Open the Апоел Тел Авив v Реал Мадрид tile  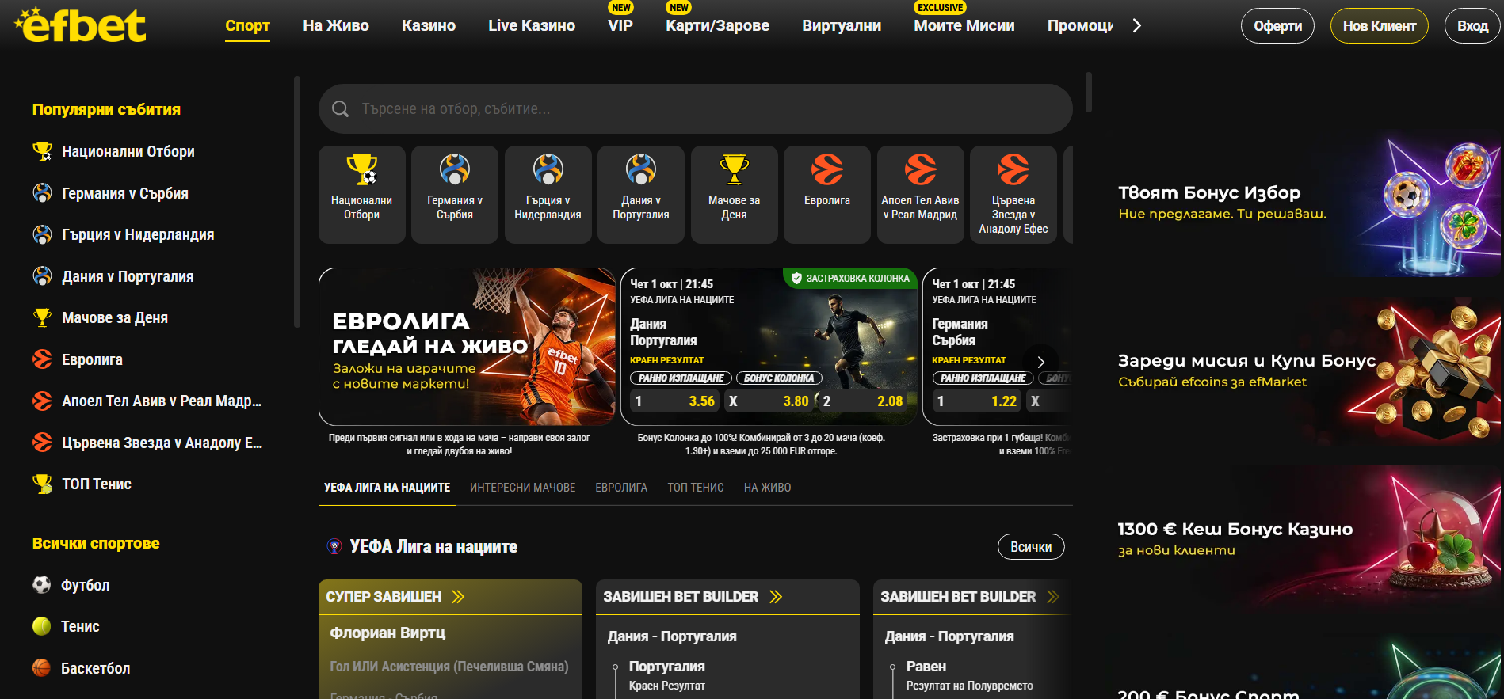pos(920,194)
